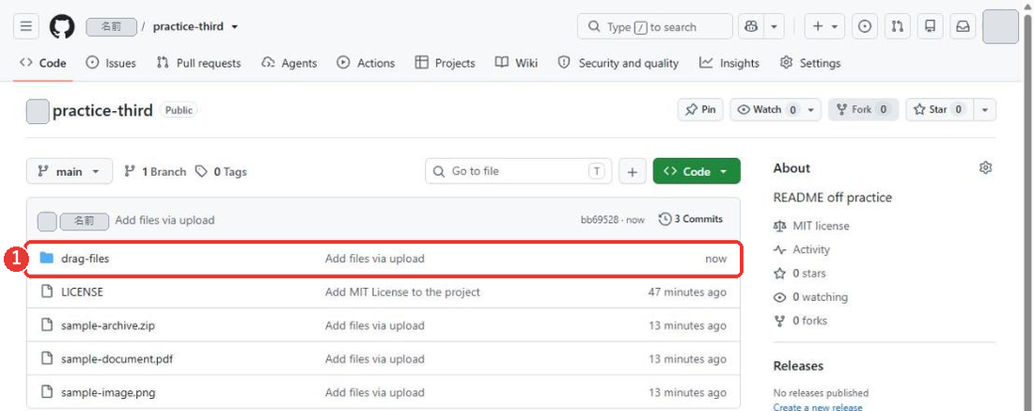Open the main branch selector
Viewport: 1034px width, 411px height.
click(70, 171)
